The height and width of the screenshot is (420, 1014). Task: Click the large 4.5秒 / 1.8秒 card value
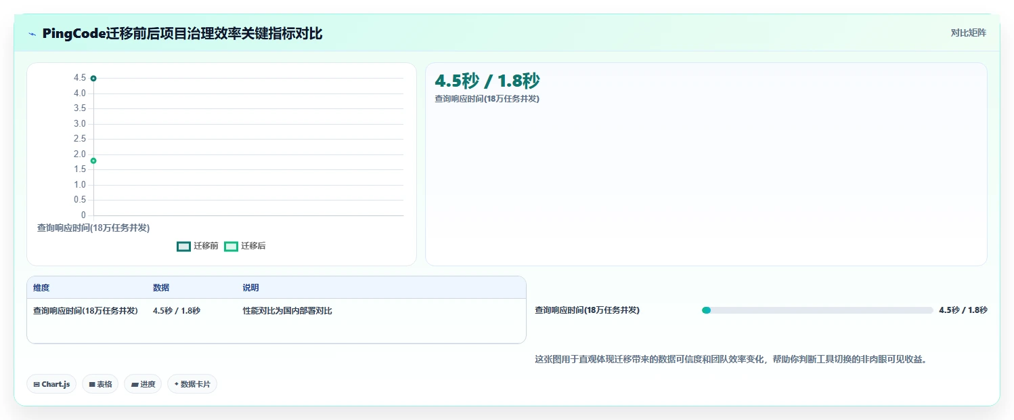click(x=487, y=81)
